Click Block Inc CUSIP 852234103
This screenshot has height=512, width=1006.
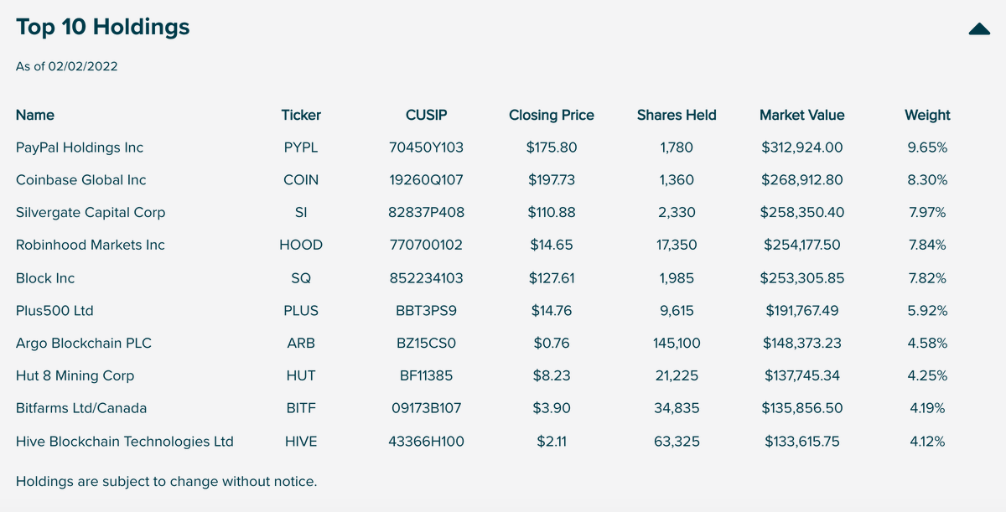[427, 278]
